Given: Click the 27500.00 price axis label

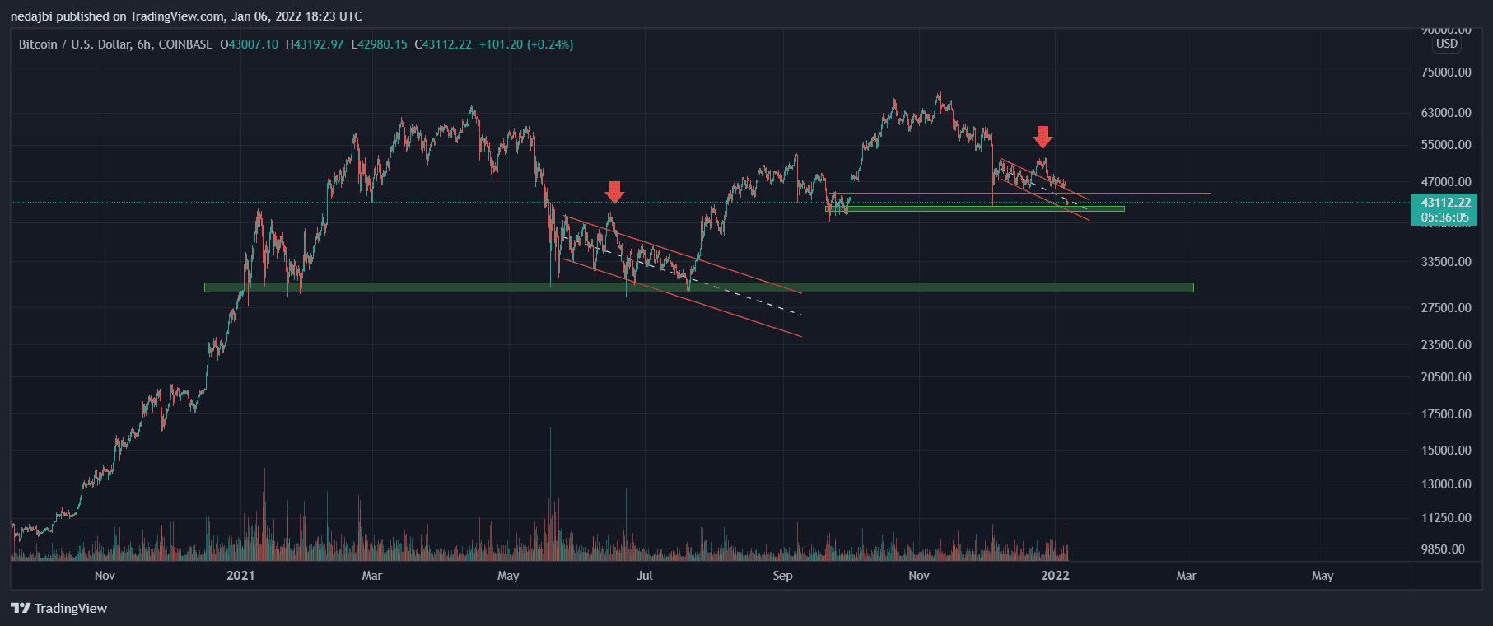Looking at the screenshot, I should pyautogui.click(x=1446, y=308).
